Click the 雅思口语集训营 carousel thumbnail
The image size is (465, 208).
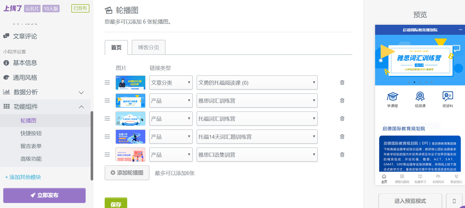(130, 154)
